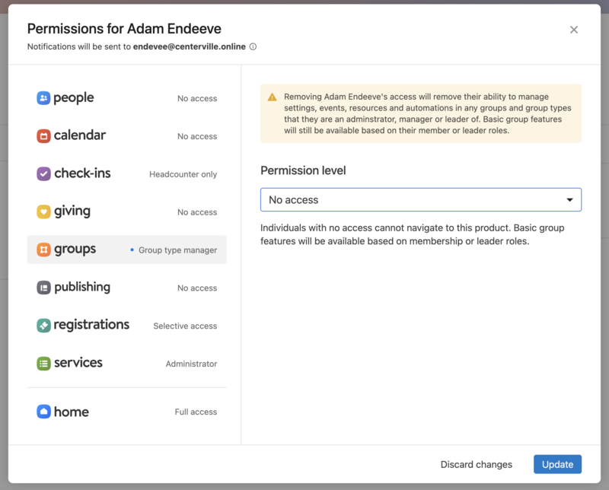The height and width of the screenshot is (490, 609).
Task: Click the red Calendar product icon
Action: point(43,136)
